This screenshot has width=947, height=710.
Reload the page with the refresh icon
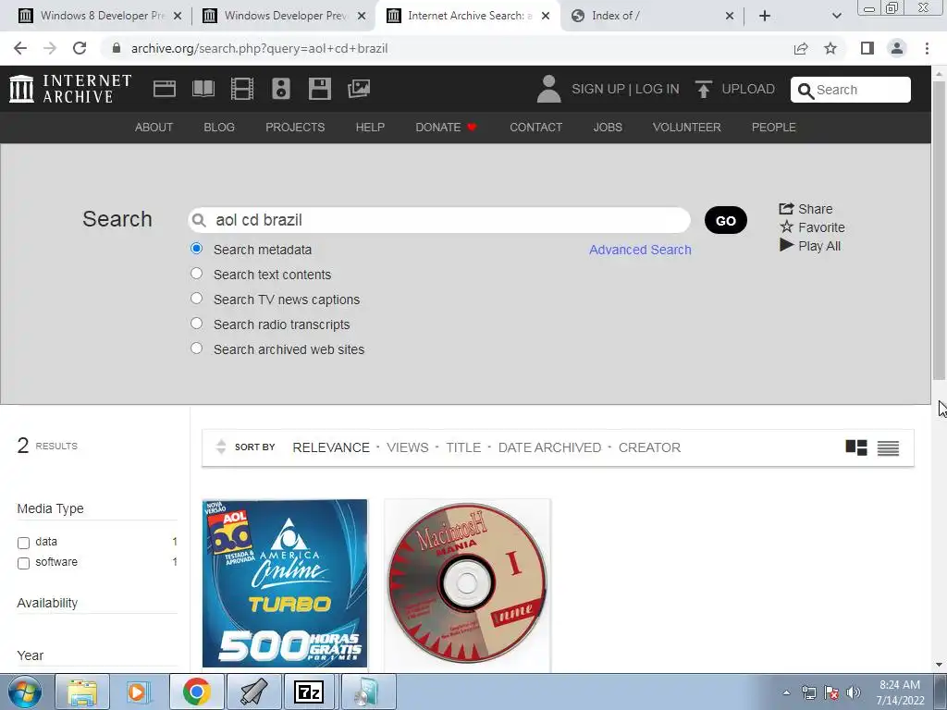[80, 48]
